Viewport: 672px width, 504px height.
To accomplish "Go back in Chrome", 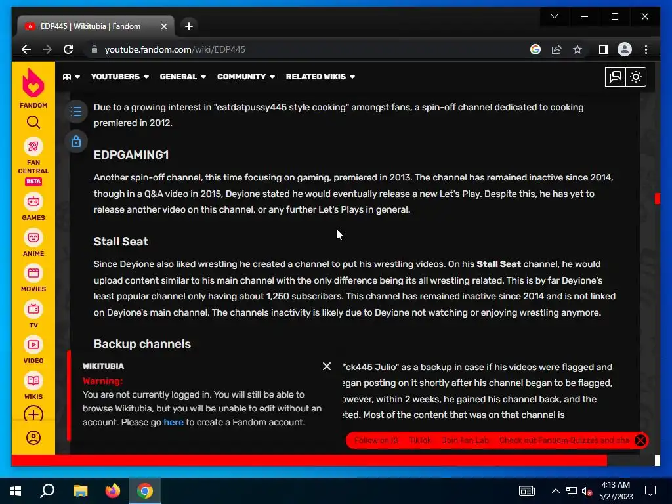I will tap(26, 49).
